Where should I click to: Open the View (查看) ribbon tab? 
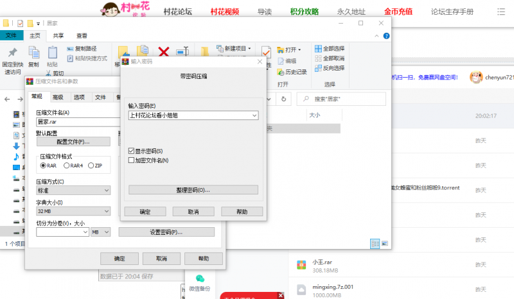tap(82, 36)
